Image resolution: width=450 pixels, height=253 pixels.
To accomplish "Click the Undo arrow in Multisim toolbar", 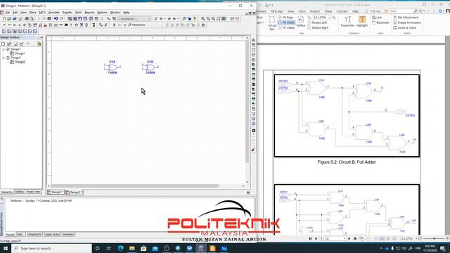I will pyautogui.click(x=56, y=19).
